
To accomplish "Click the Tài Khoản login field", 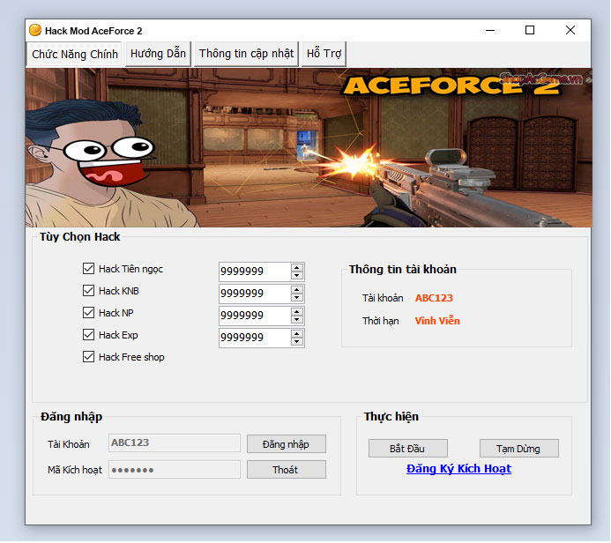I will point(175,443).
